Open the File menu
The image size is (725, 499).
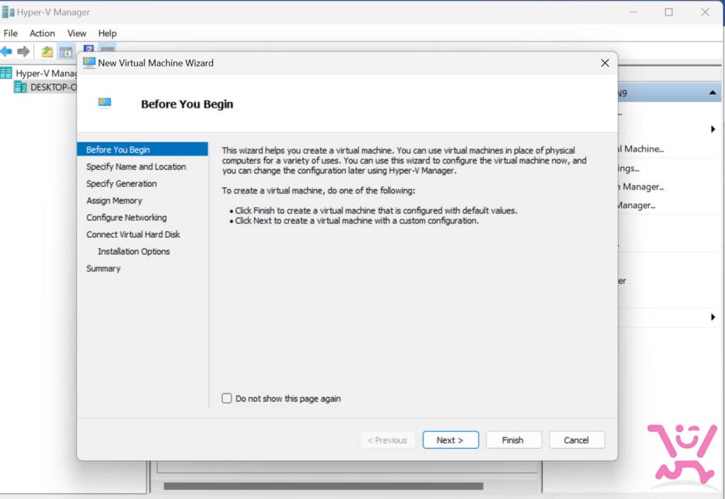tap(11, 33)
